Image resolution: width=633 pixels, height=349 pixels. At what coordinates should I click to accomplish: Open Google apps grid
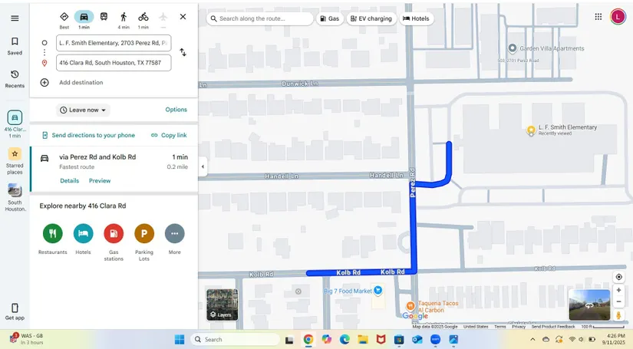pos(598,17)
